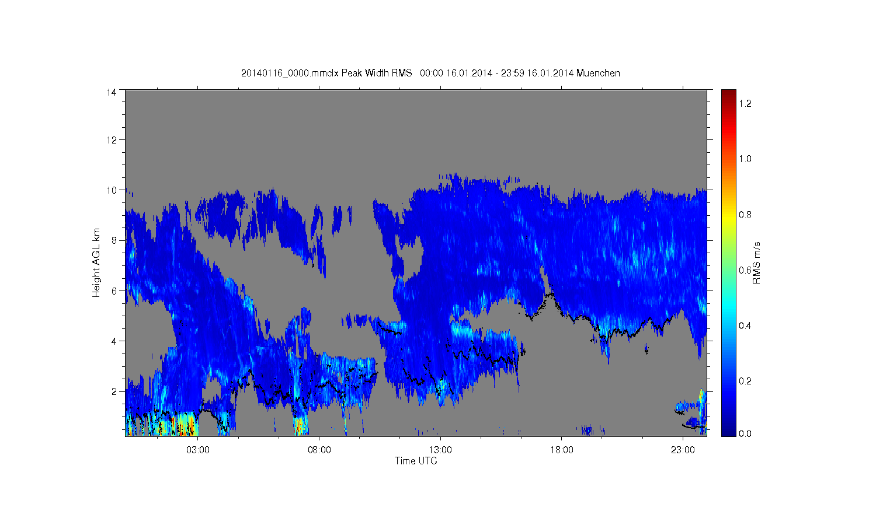Click the 13:00 time axis label
This screenshot has width=876, height=525.
[440, 450]
